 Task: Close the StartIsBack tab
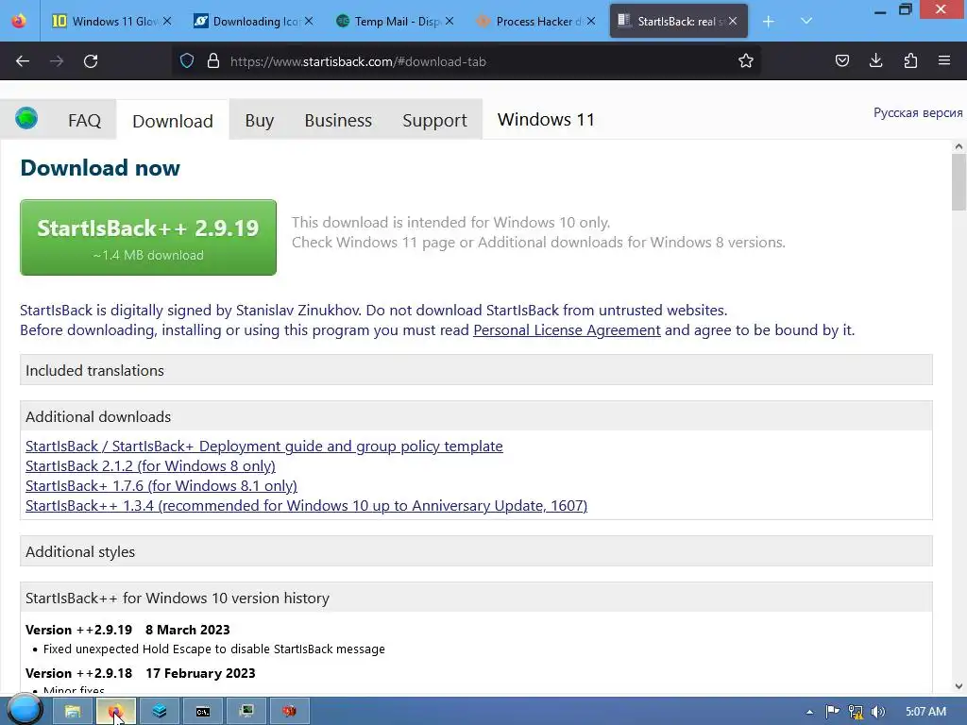[x=733, y=21]
